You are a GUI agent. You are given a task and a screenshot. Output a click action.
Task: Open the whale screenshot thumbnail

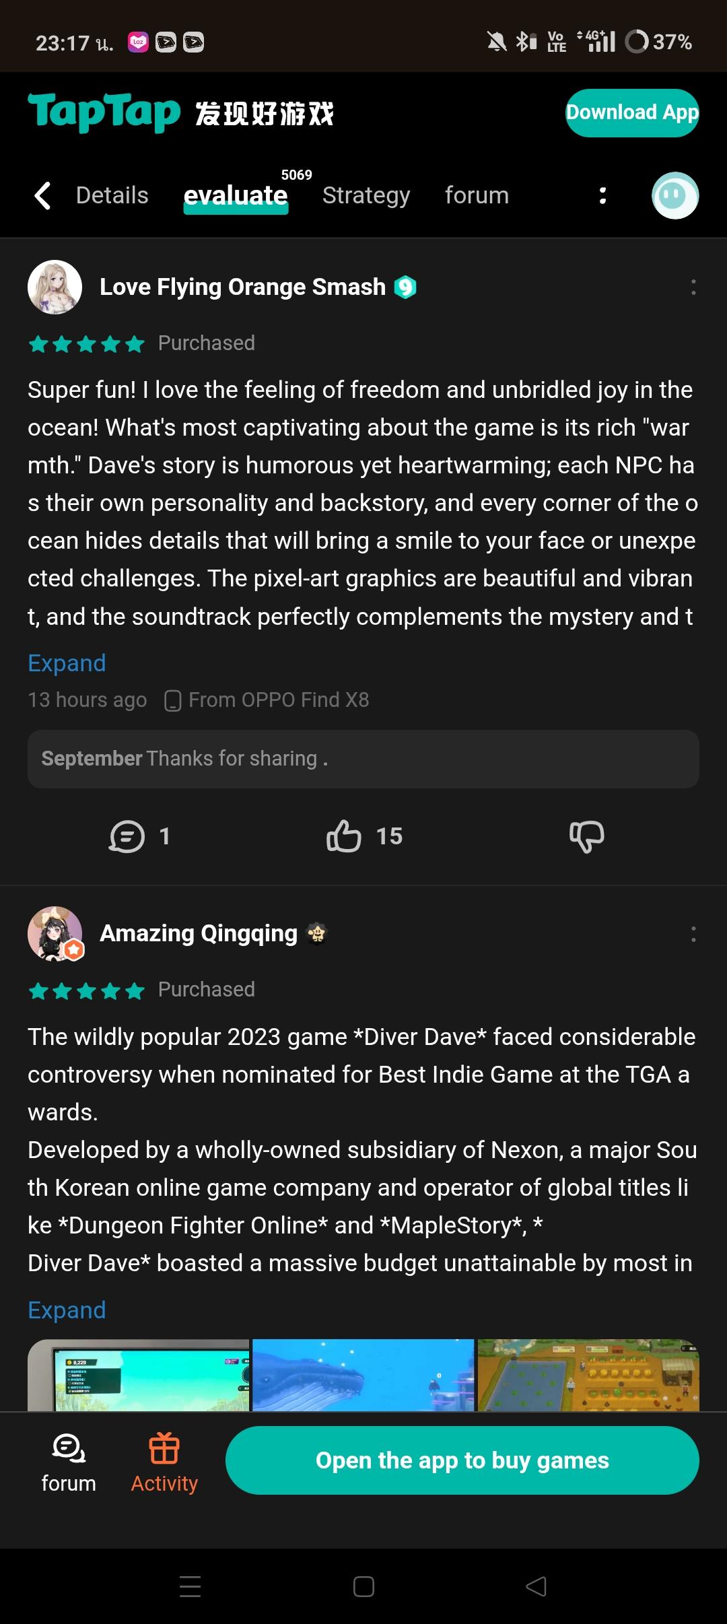[363, 1375]
